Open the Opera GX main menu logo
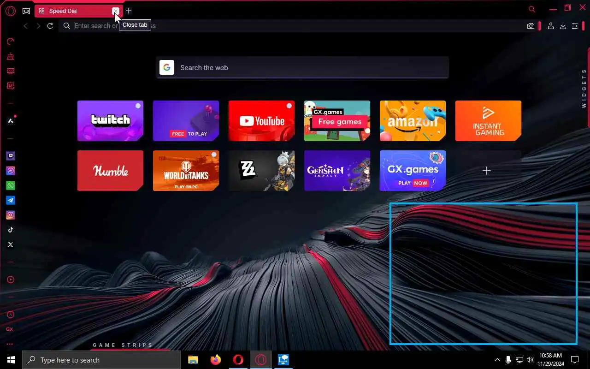The width and height of the screenshot is (590, 369). 10,11
